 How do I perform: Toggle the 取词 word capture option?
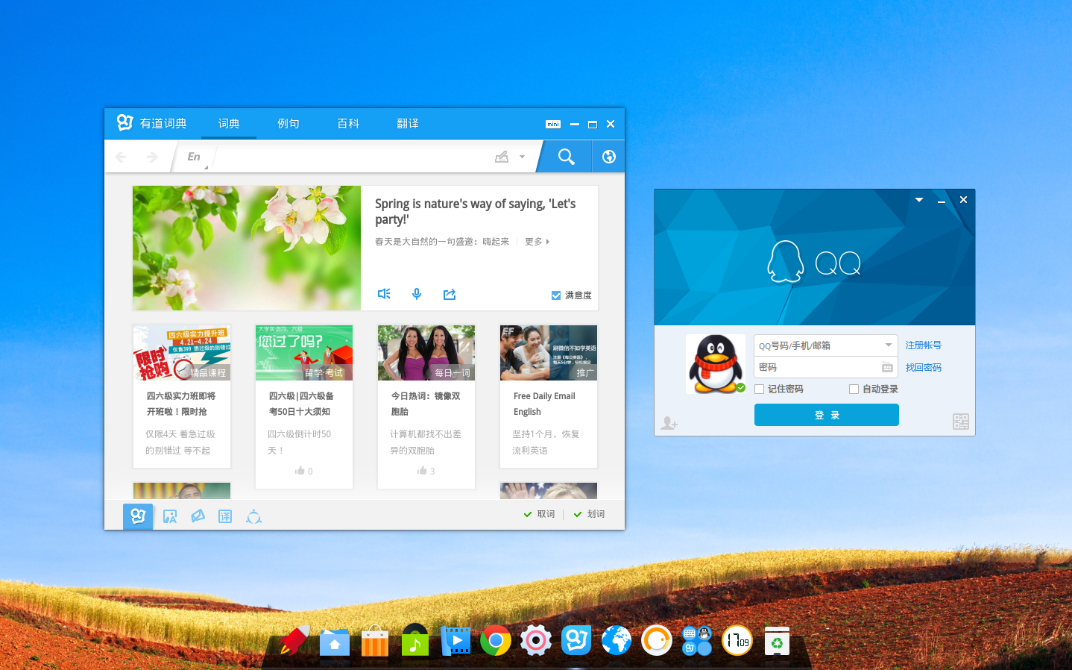tap(539, 514)
